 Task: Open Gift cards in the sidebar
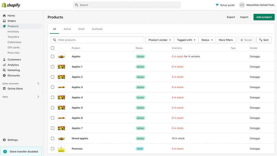pos(13,48)
